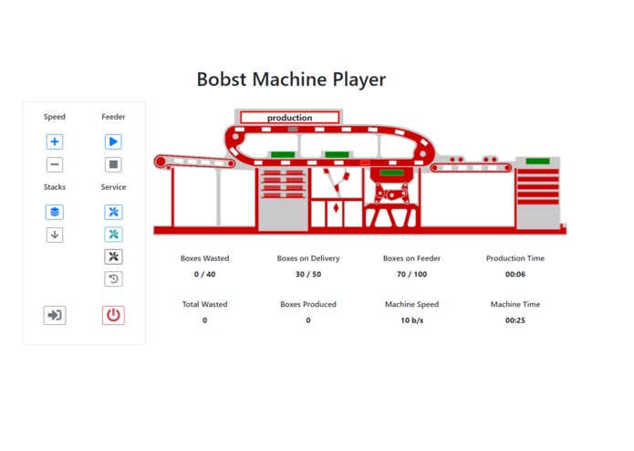Click the teal service tools icon
This screenshot has width=634, height=451.
[x=113, y=235]
